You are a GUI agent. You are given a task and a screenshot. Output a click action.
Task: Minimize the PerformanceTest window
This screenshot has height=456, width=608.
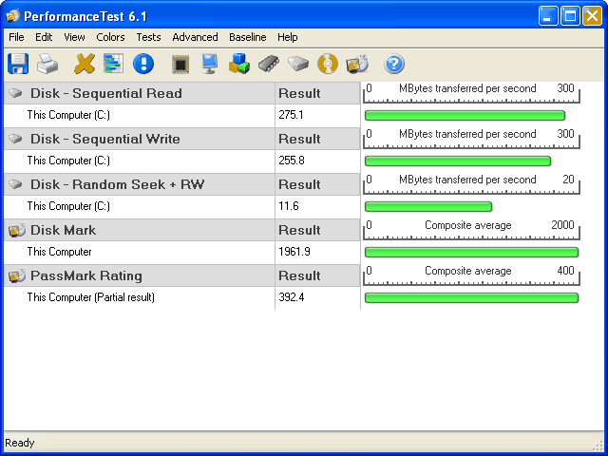[x=548, y=16]
